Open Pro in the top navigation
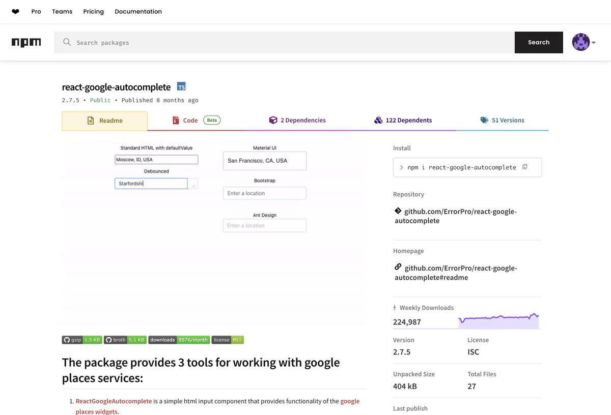The width and height of the screenshot is (611, 415). pyautogui.click(x=36, y=12)
